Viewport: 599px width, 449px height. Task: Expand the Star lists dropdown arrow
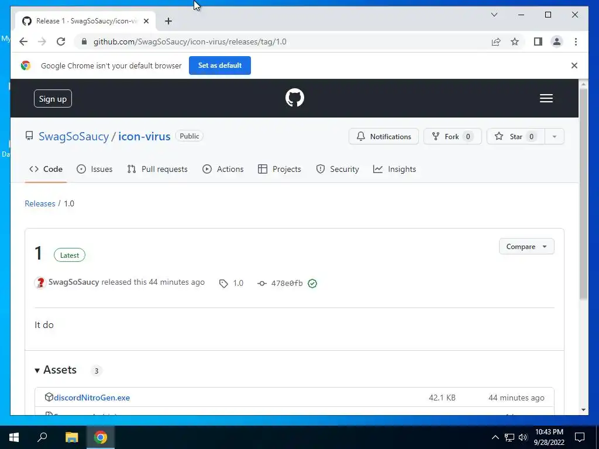pos(555,136)
